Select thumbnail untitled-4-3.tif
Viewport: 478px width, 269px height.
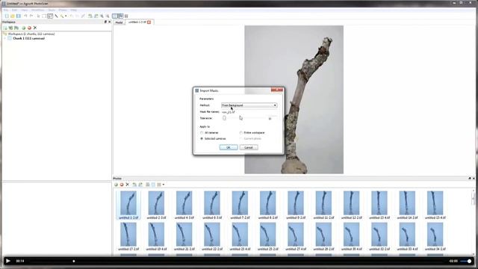184,205
